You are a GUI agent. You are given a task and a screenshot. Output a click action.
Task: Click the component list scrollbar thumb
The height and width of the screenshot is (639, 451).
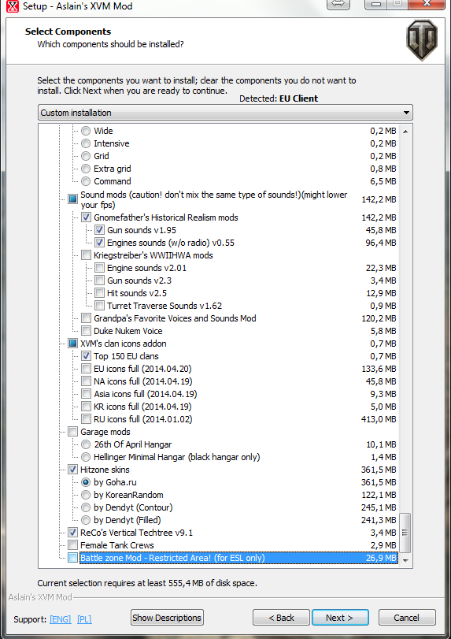tap(405, 532)
